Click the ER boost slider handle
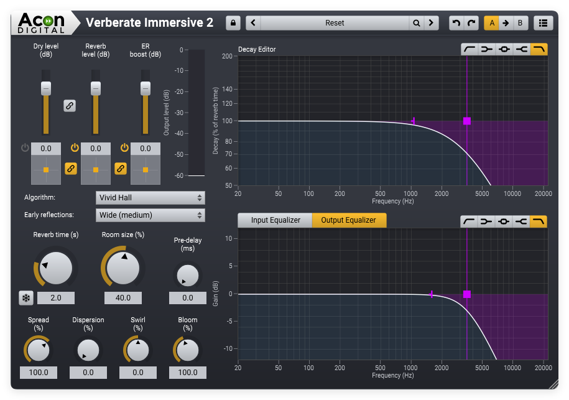Screen dimensions: 569x400 click(x=145, y=88)
